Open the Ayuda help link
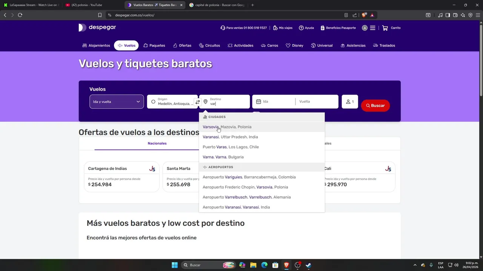The width and height of the screenshot is (483, 271). [x=306, y=28]
